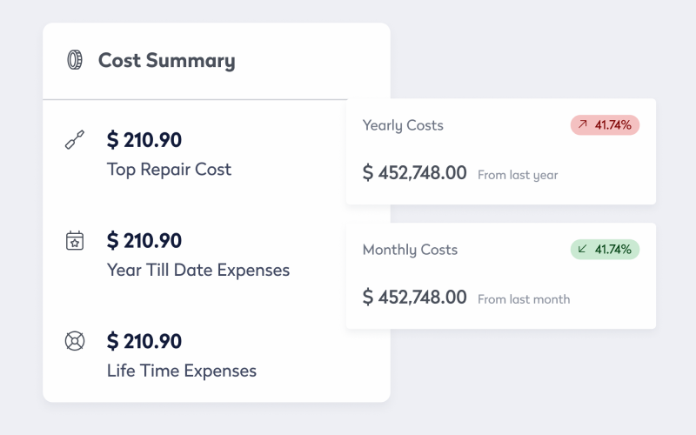
Task: Click the calendar star icon
Action: point(75,241)
